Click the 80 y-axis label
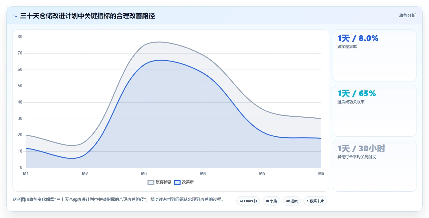The image size is (429, 218). click(20, 37)
